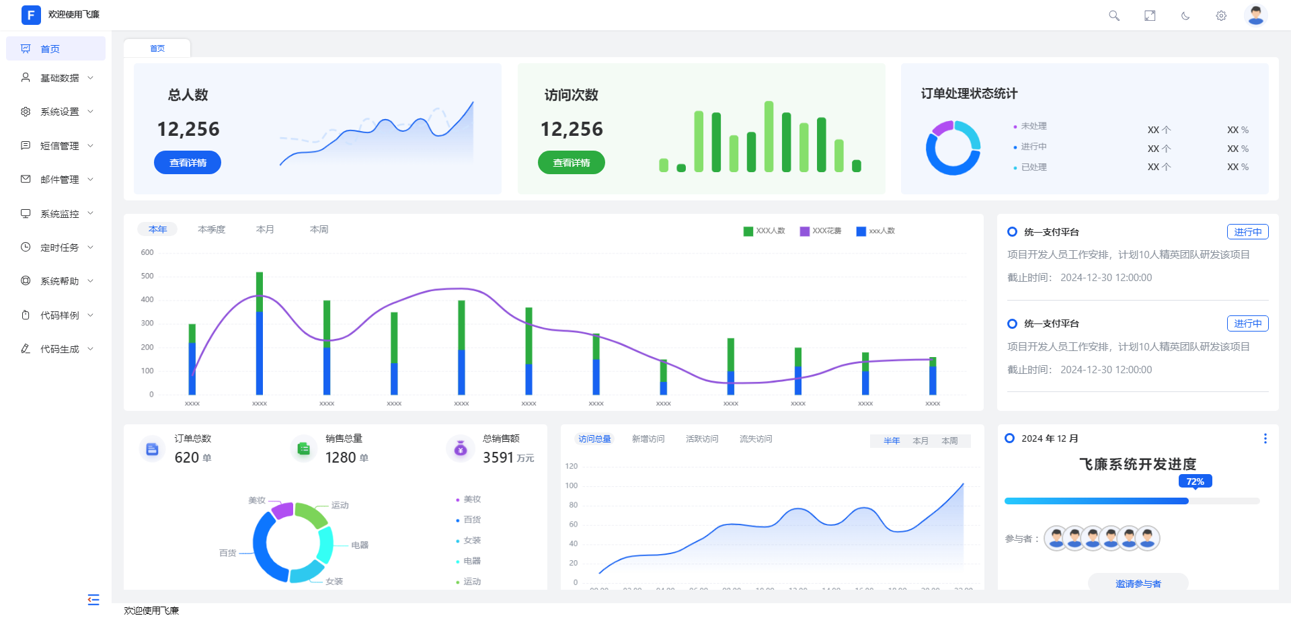Switch to dark mode via moon icon
1291x618 pixels.
click(1185, 15)
